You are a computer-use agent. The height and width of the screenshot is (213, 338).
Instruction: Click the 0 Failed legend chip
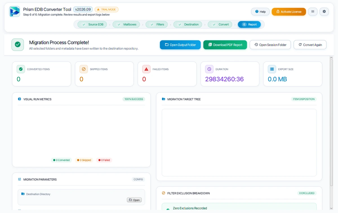(104, 160)
